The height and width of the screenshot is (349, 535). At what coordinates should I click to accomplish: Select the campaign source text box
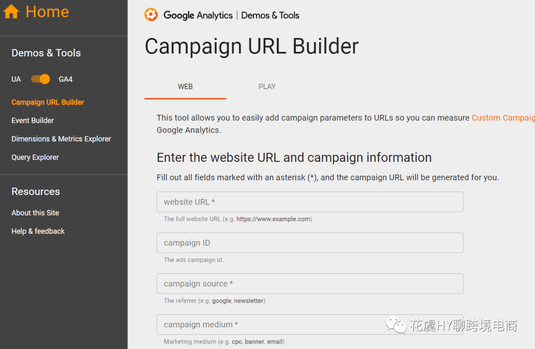[310, 284]
